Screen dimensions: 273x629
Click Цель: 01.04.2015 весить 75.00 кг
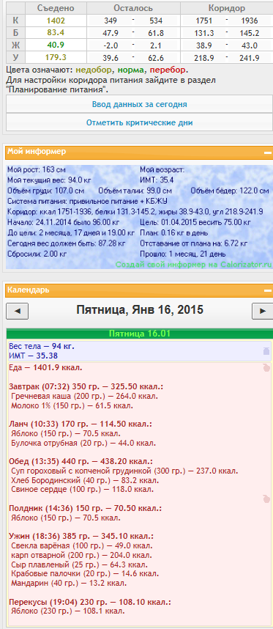(195, 222)
